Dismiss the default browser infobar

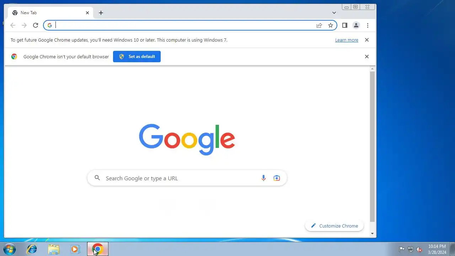[367, 57]
